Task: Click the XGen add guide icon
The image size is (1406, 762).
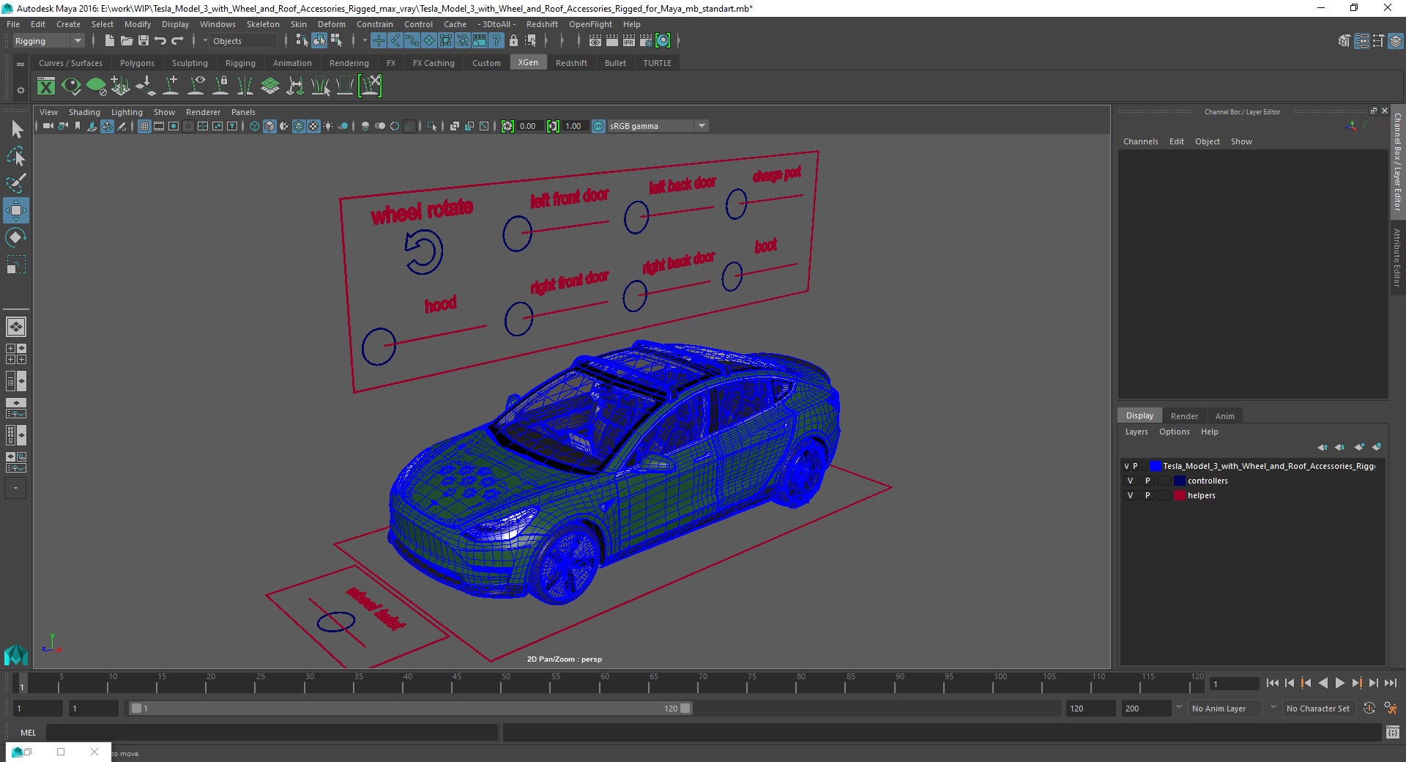Action: pos(171,86)
